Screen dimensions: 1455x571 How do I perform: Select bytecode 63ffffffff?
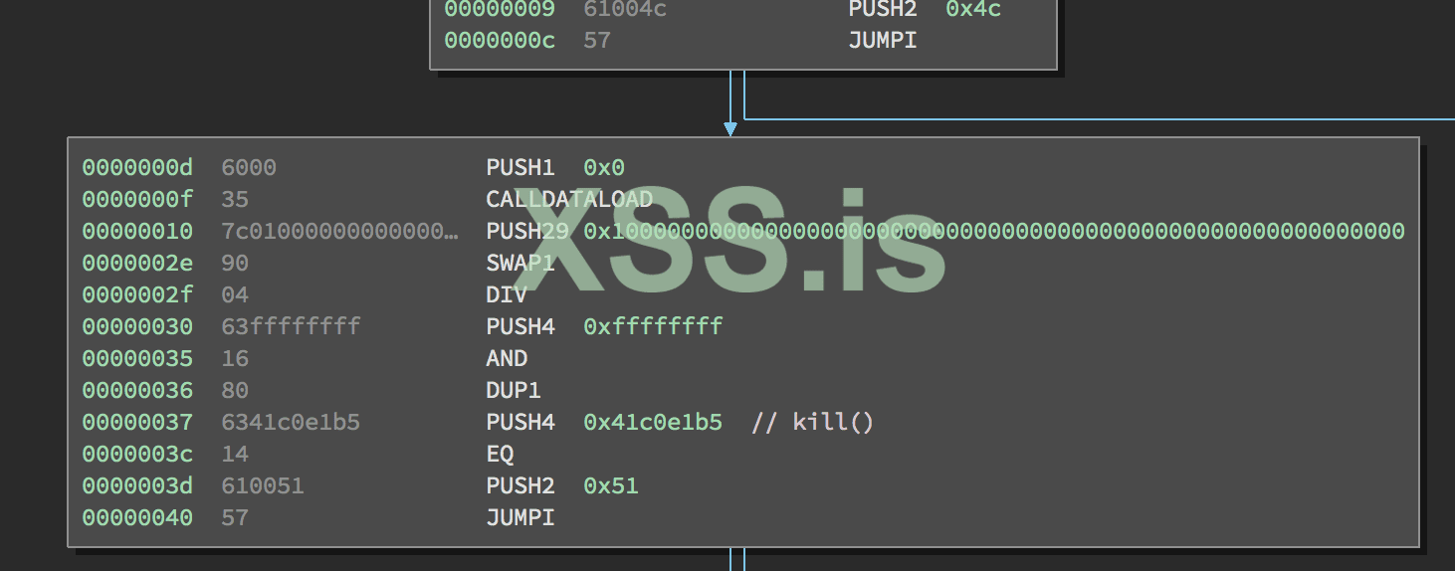(x=291, y=327)
